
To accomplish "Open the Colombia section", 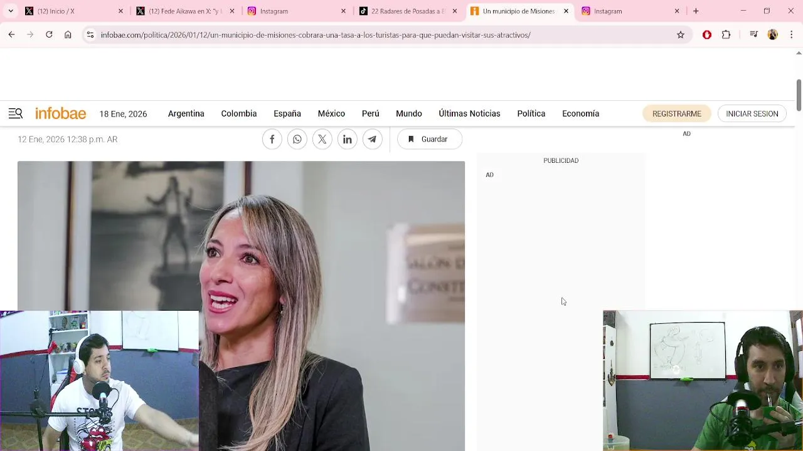I will pyautogui.click(x=239, y=113).
